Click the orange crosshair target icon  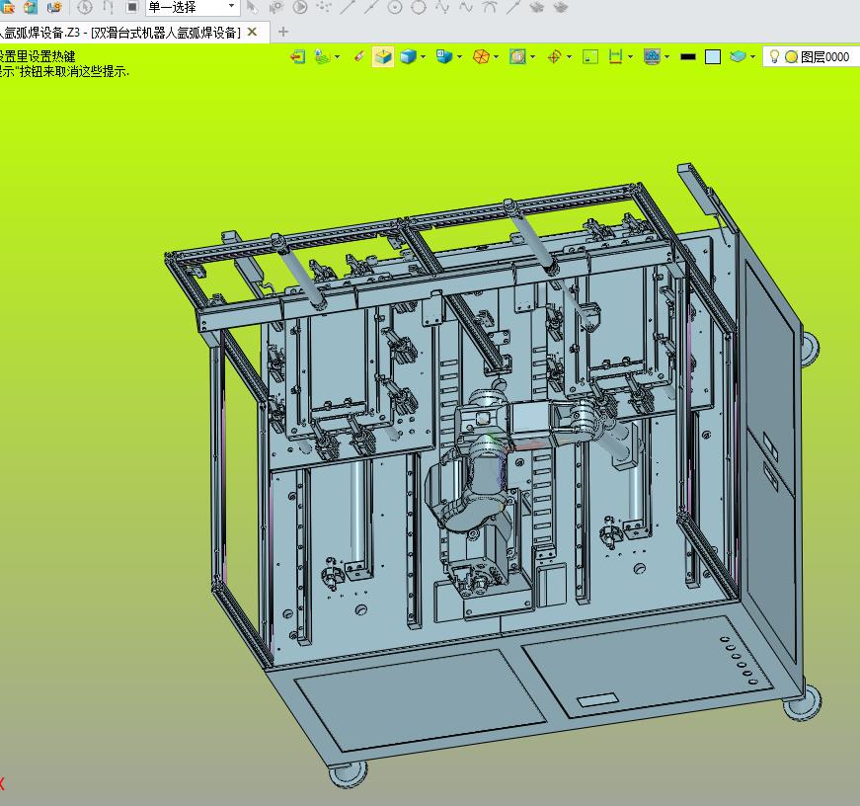pos(555,56)
